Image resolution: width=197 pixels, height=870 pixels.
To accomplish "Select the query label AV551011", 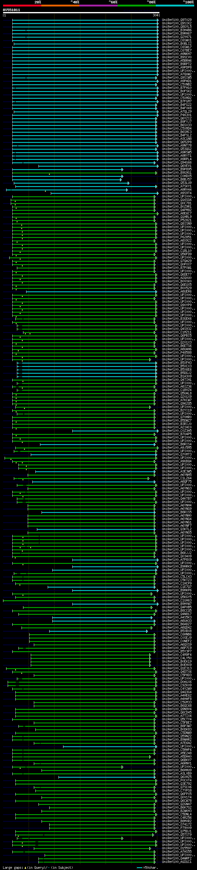I will point(11,10).
